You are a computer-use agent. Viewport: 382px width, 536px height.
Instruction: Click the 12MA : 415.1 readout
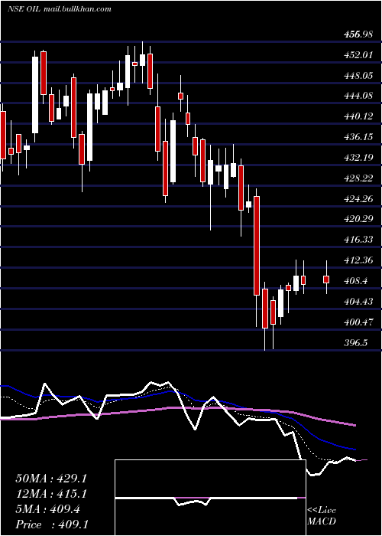[51, 494]
